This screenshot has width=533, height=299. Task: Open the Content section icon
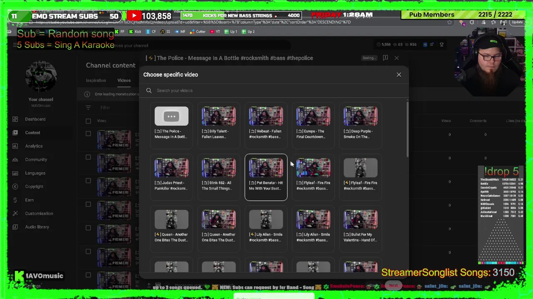point(15,132)
